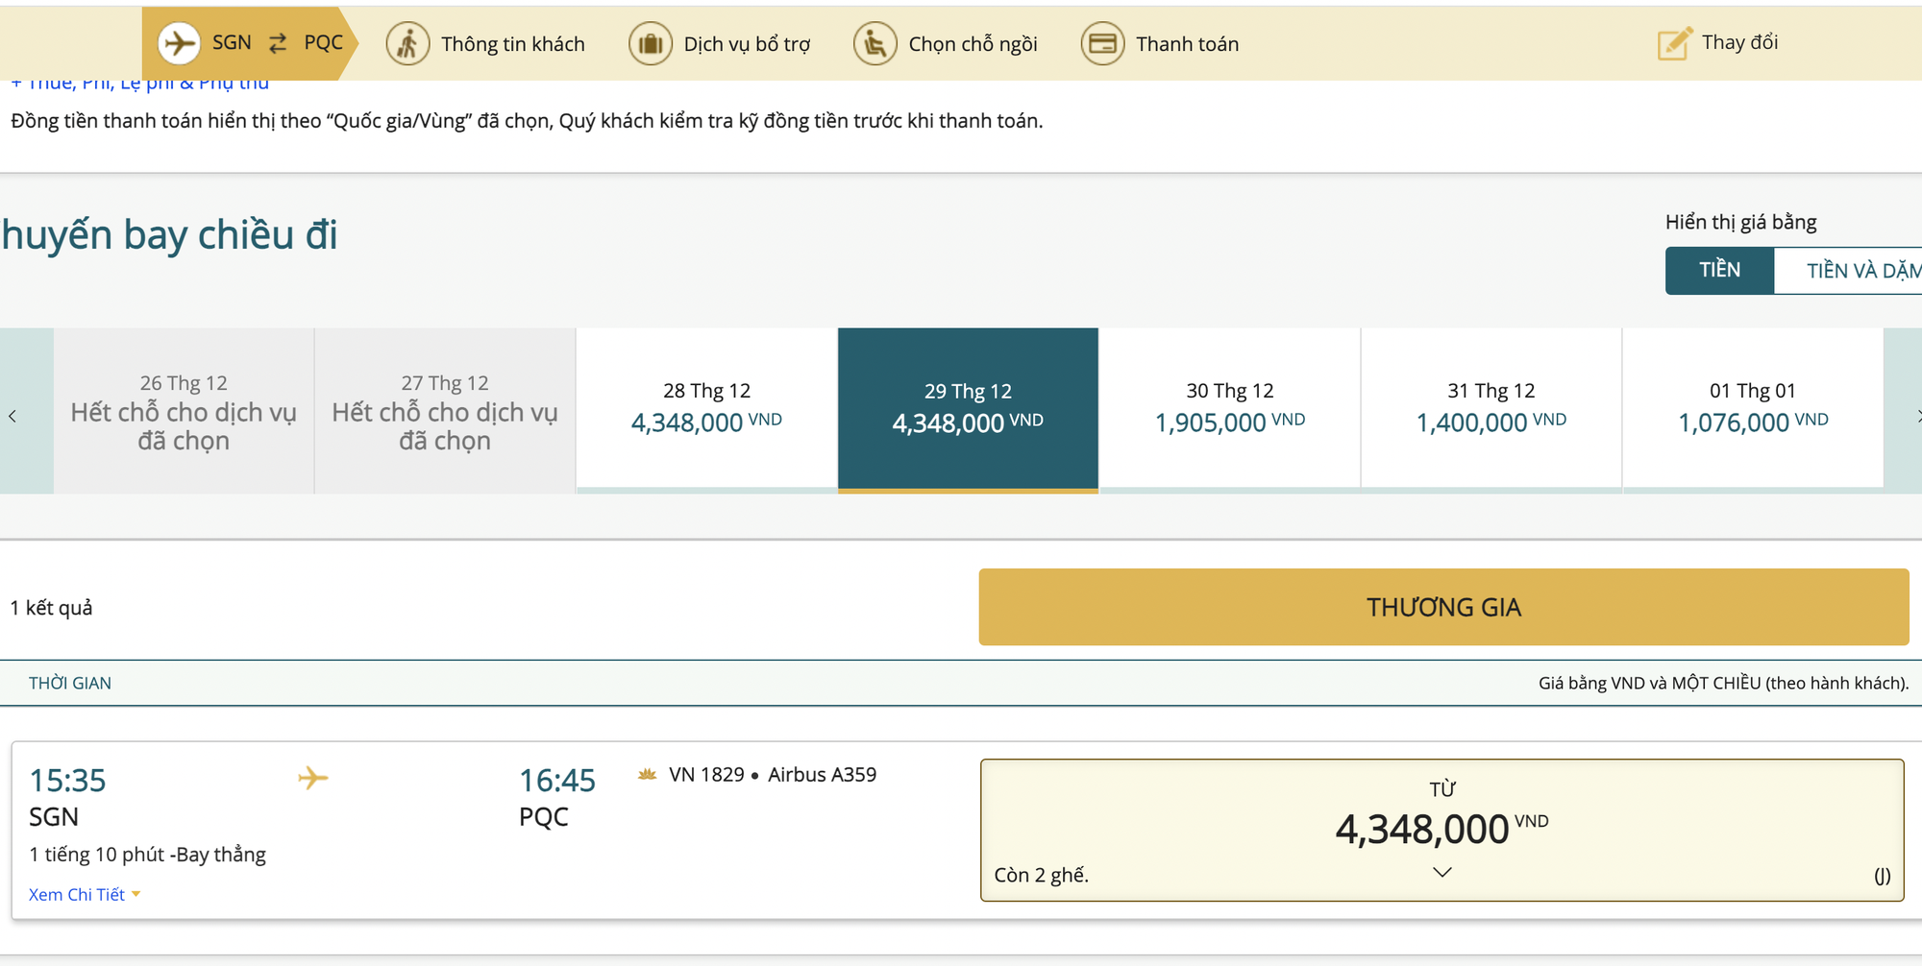
Task: Click the sold-out 27 Thg 12 date
Action: coord(445,411)
